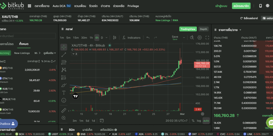Toggle auto scale on the chart

(206, 121)
